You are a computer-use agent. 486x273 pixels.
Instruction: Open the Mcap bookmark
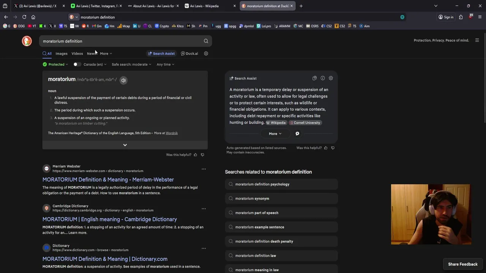click(123, 26)
